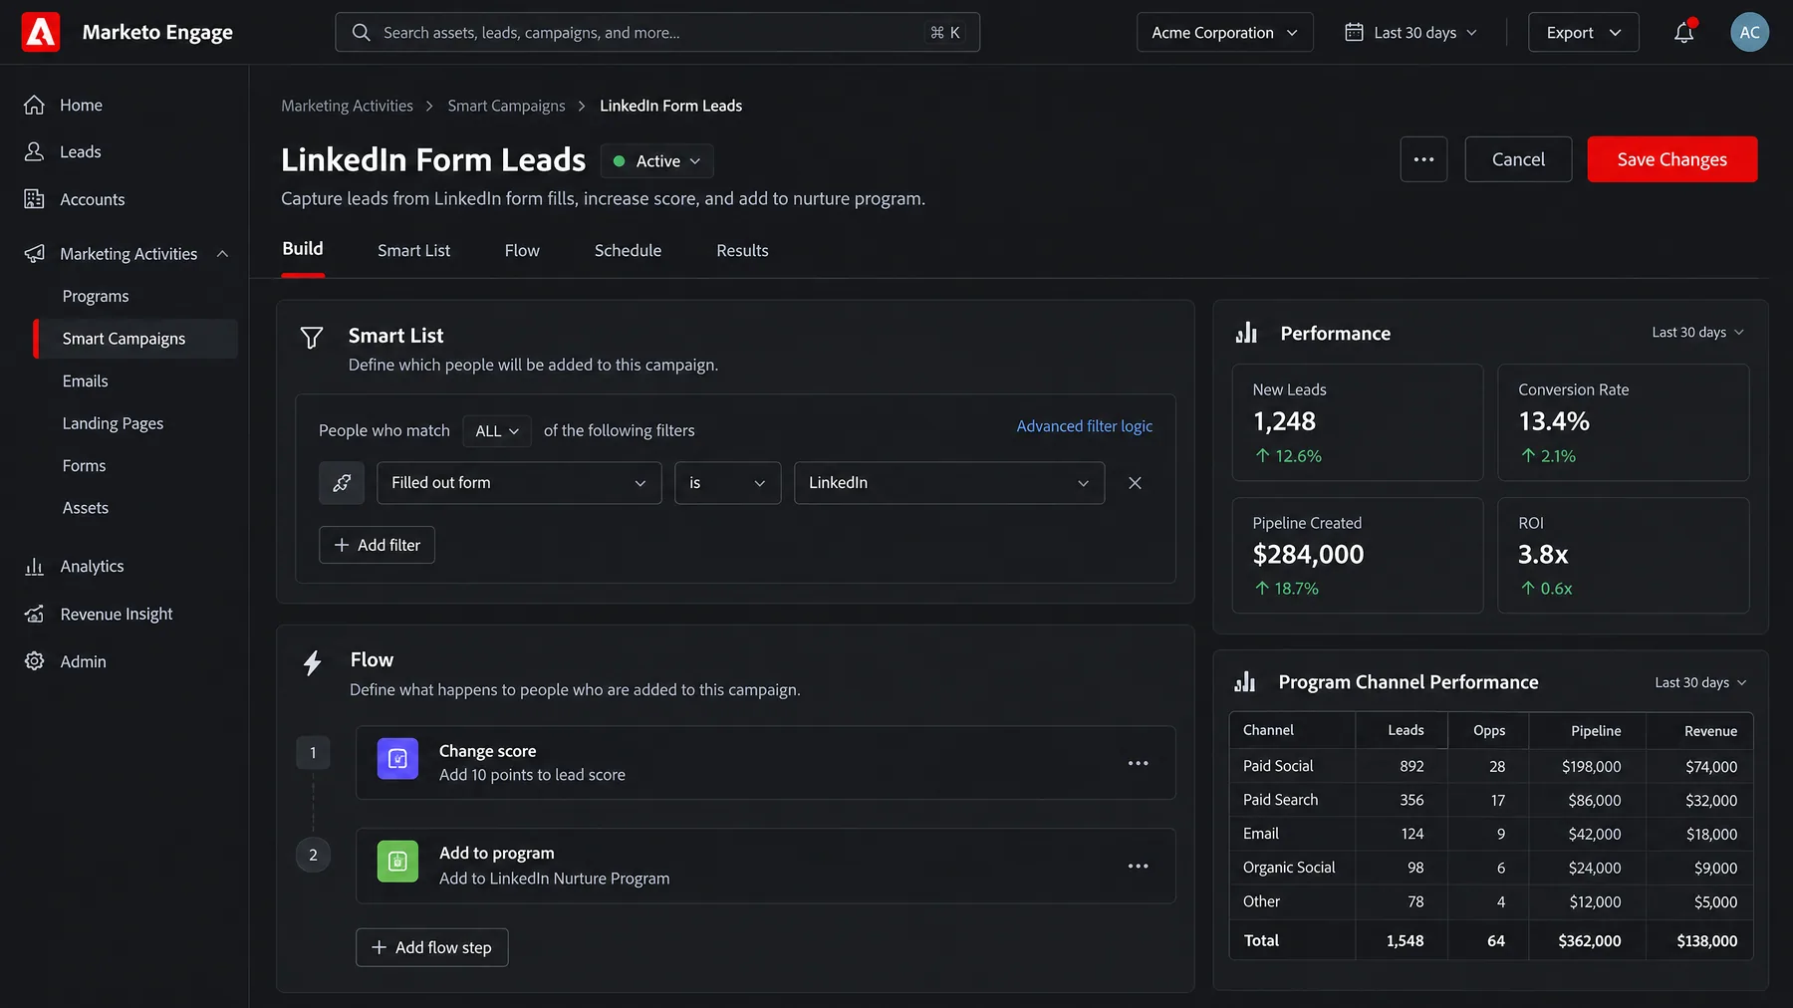Click the search assets input field
The width and height of the screenshot is (1793, 1008).
pyautogui.click(x=657, y=32)
